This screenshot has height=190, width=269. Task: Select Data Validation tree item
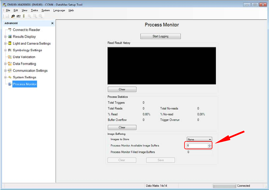(x=24, y=57)
